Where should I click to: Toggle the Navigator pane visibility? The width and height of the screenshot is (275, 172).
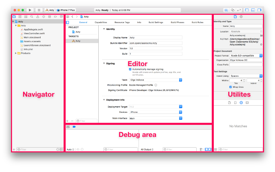point(246,10)
